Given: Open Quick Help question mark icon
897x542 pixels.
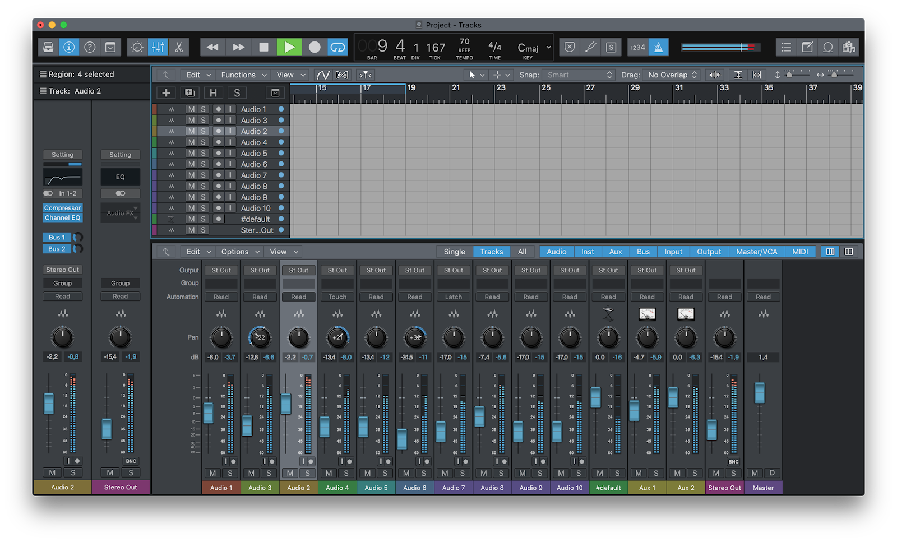Looking at the screenshot, I should click(x=90, y=47).
